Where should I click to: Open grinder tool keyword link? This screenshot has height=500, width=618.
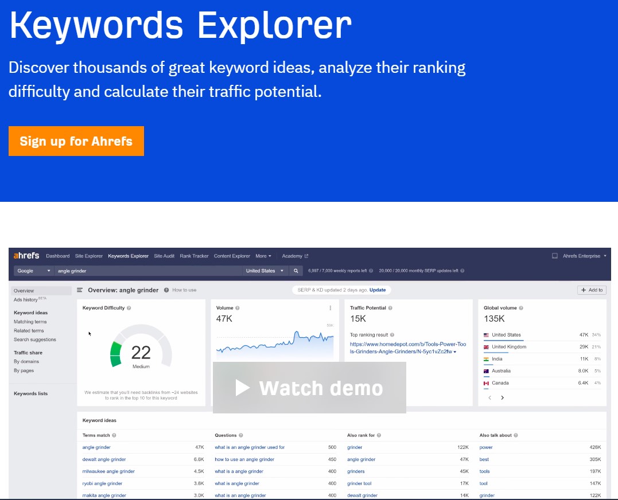click(359, 483)
